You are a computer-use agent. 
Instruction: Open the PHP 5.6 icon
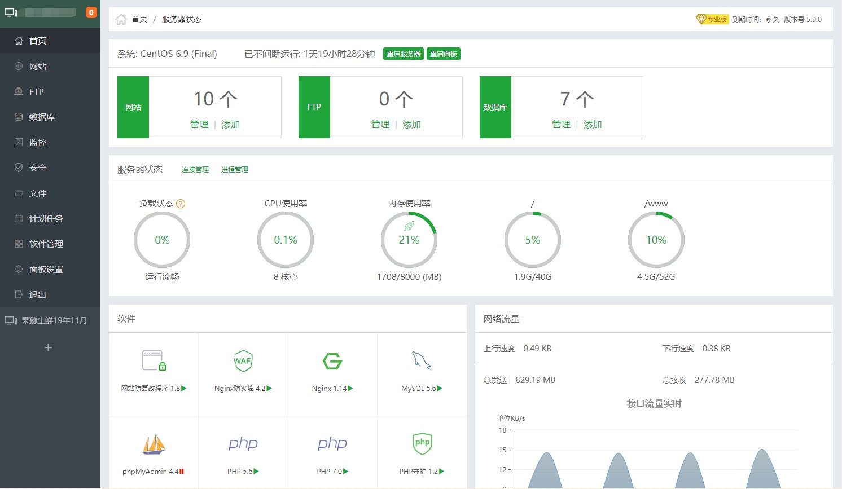click(243, 444)
